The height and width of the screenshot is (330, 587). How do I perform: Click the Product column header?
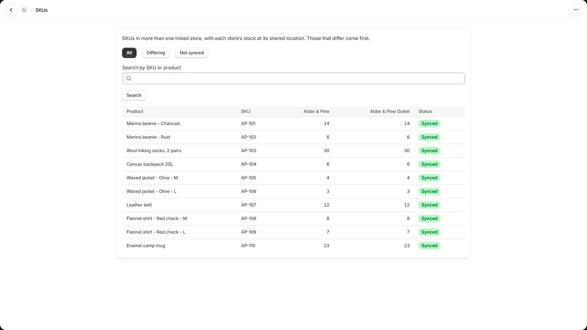click(135, 111)
